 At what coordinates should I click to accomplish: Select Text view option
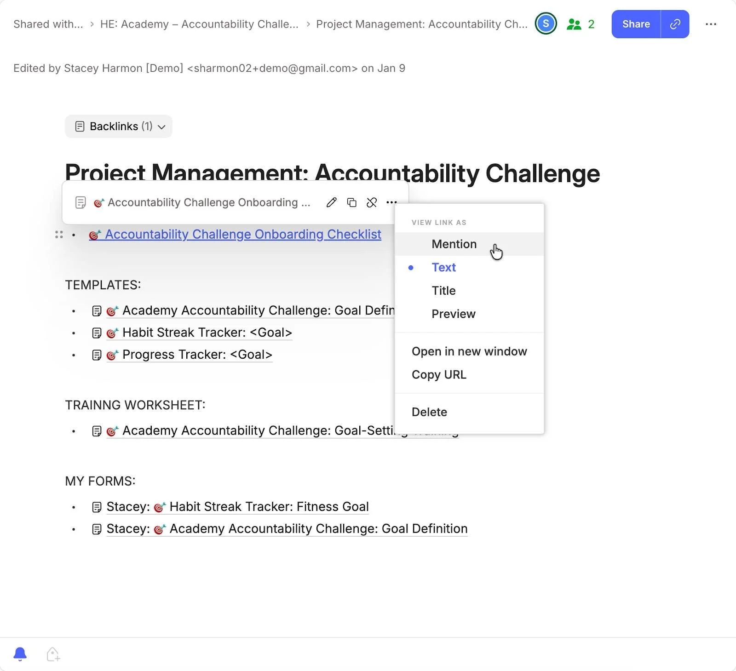[x=469, y=267]
